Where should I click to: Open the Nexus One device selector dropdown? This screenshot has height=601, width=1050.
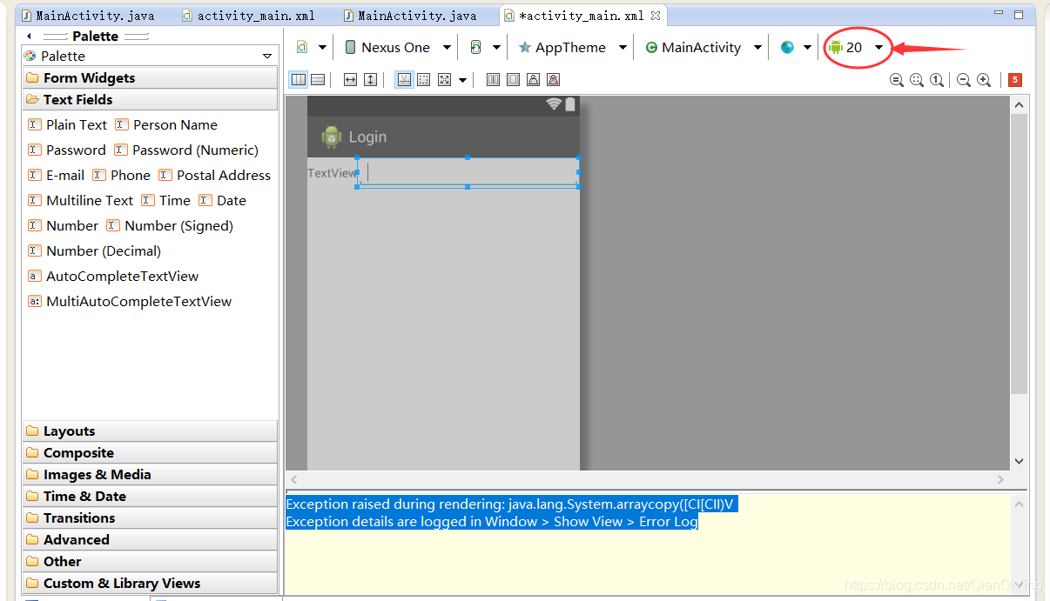pyautogui.click(x=396, y=47)
